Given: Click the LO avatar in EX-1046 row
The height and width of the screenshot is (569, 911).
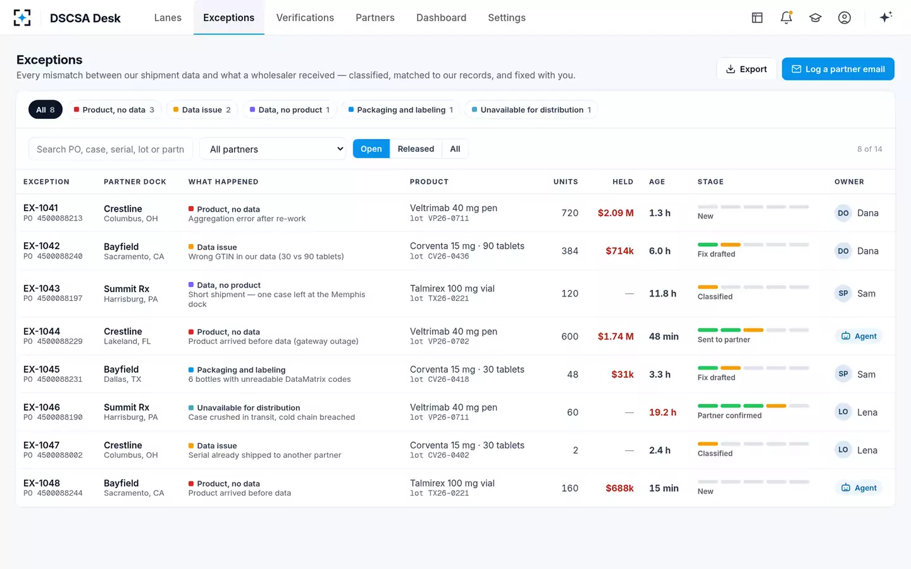Looking at the screenshot, I should [x=843, y=412].
